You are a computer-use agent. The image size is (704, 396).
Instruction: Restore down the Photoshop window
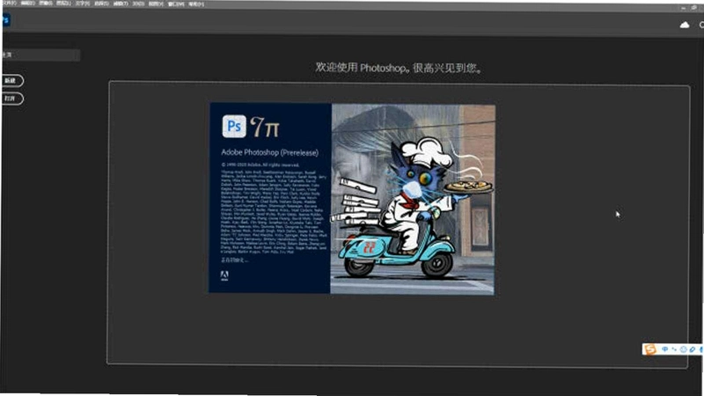[x=694, y=8]
